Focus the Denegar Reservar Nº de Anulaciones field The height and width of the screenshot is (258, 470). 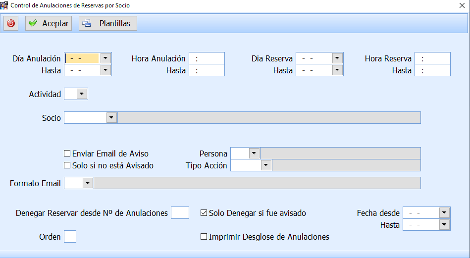180,213
